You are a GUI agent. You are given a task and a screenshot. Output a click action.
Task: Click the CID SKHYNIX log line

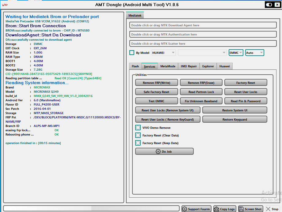(49, 74)
